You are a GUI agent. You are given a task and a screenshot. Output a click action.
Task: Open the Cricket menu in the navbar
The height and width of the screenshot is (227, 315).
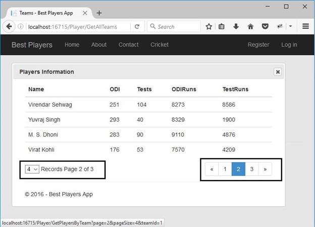pyautogui.click(x=160, y=44)
